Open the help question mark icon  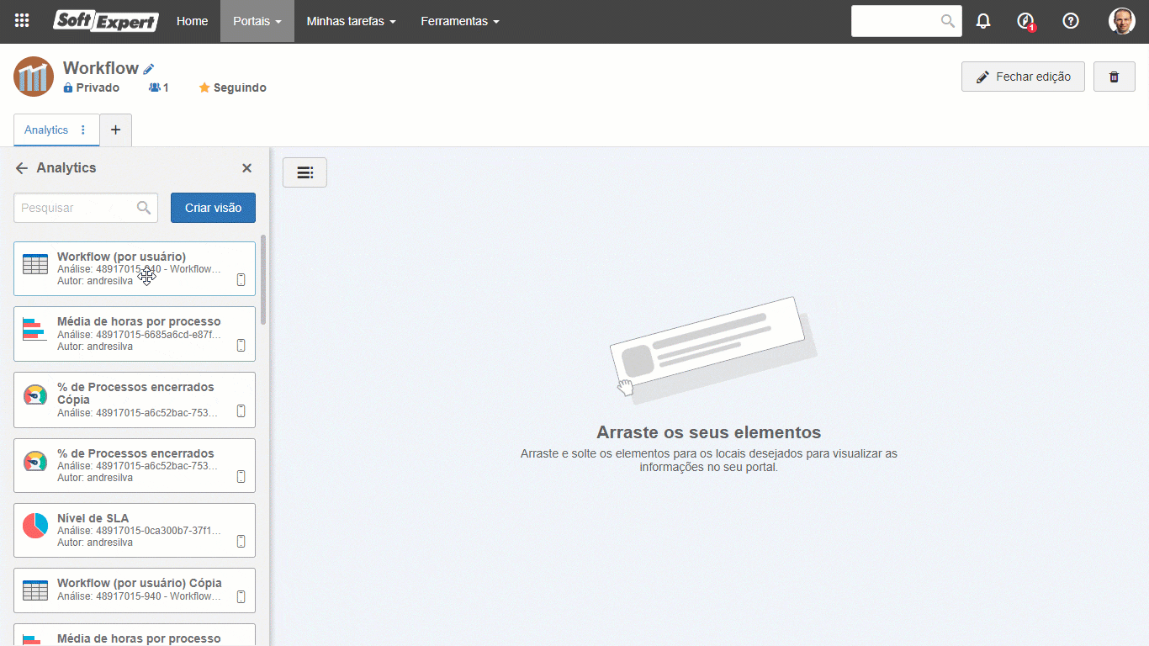(1071, 21)
